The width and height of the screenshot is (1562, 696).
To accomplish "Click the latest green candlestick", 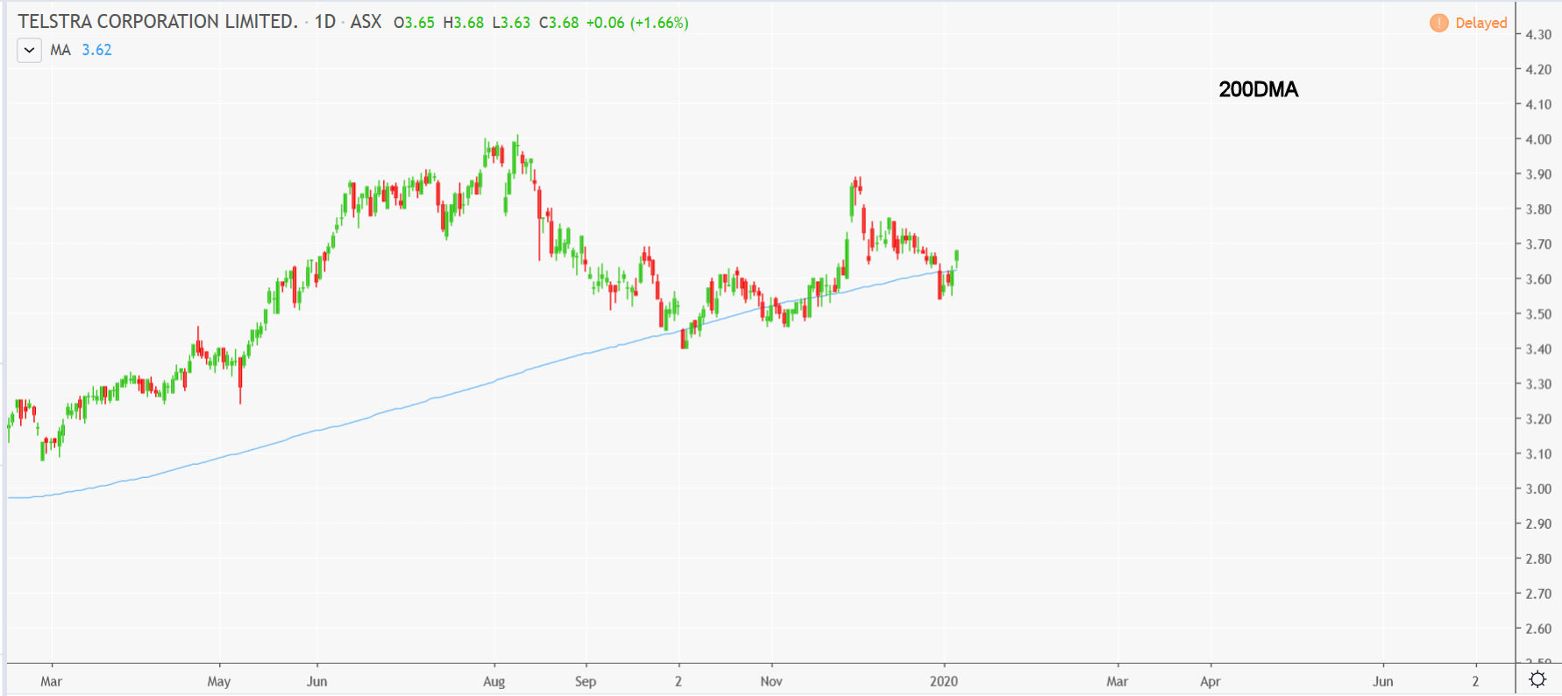I will [956, 258].
